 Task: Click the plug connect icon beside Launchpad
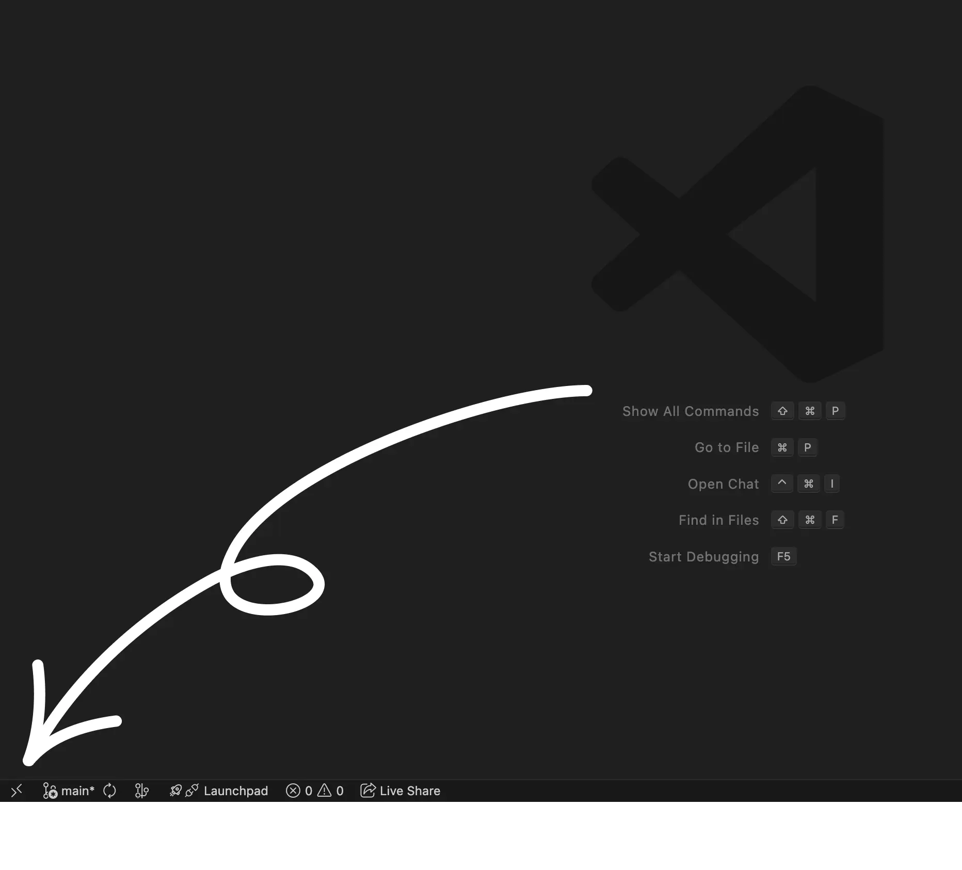(x=192, y=791)
